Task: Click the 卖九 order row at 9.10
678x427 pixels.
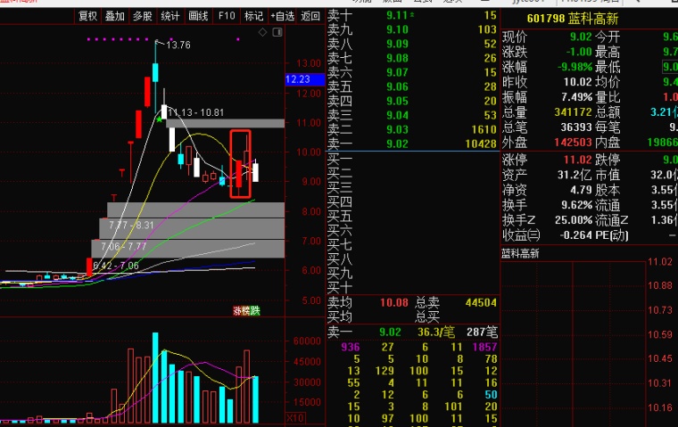Action: tap(412, 29)
